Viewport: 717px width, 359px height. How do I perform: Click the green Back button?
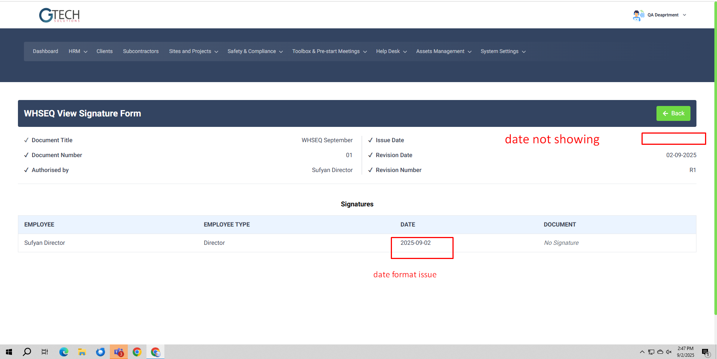(673, 113)
